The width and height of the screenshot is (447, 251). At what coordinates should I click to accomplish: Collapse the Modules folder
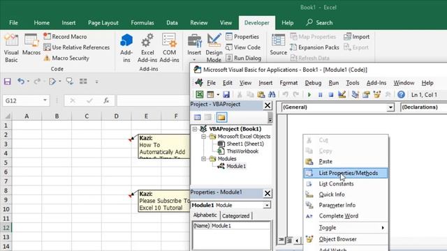(x=203, y=159)
